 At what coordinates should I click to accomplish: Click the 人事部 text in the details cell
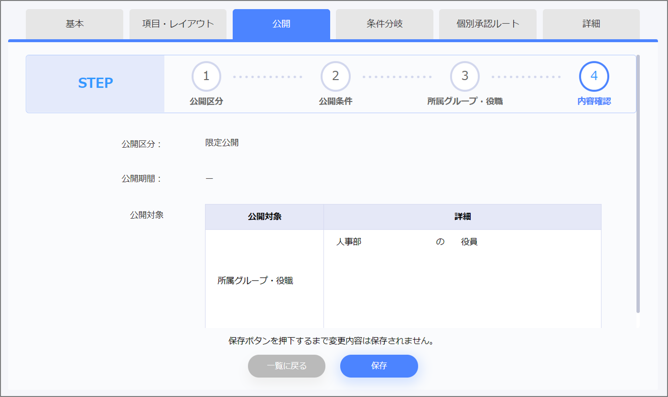click(349, 242)
